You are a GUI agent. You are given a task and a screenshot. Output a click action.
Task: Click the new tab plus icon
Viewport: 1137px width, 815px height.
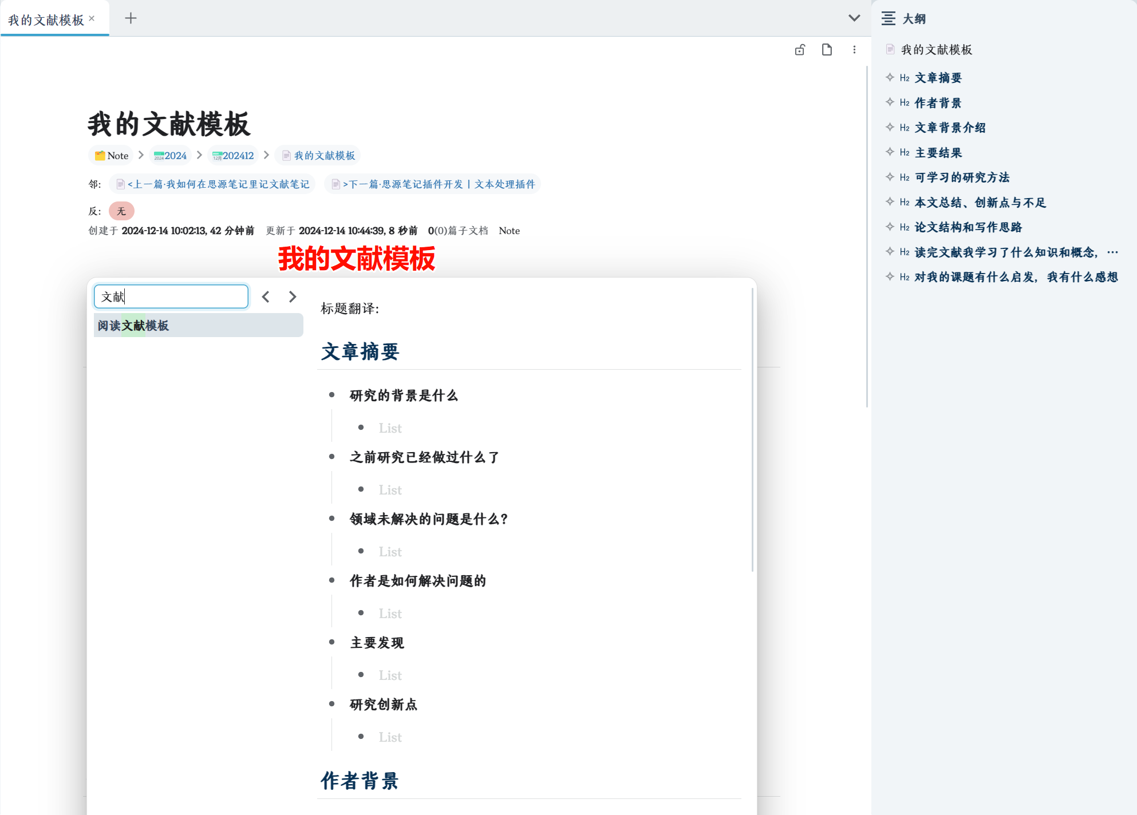(131, 18)
